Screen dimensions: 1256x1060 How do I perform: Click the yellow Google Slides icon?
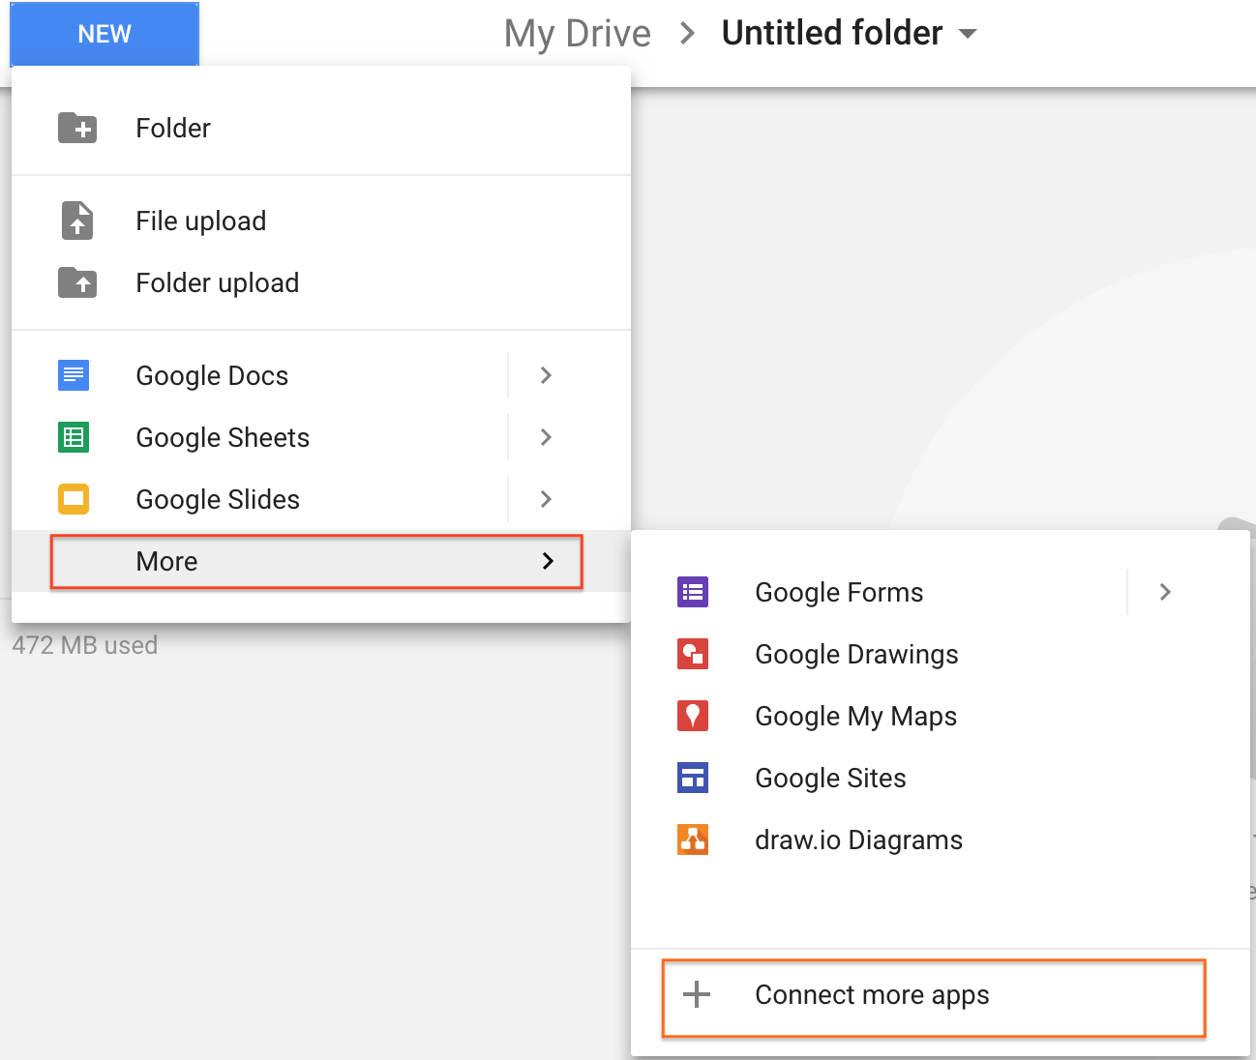[x=74, y=499]
